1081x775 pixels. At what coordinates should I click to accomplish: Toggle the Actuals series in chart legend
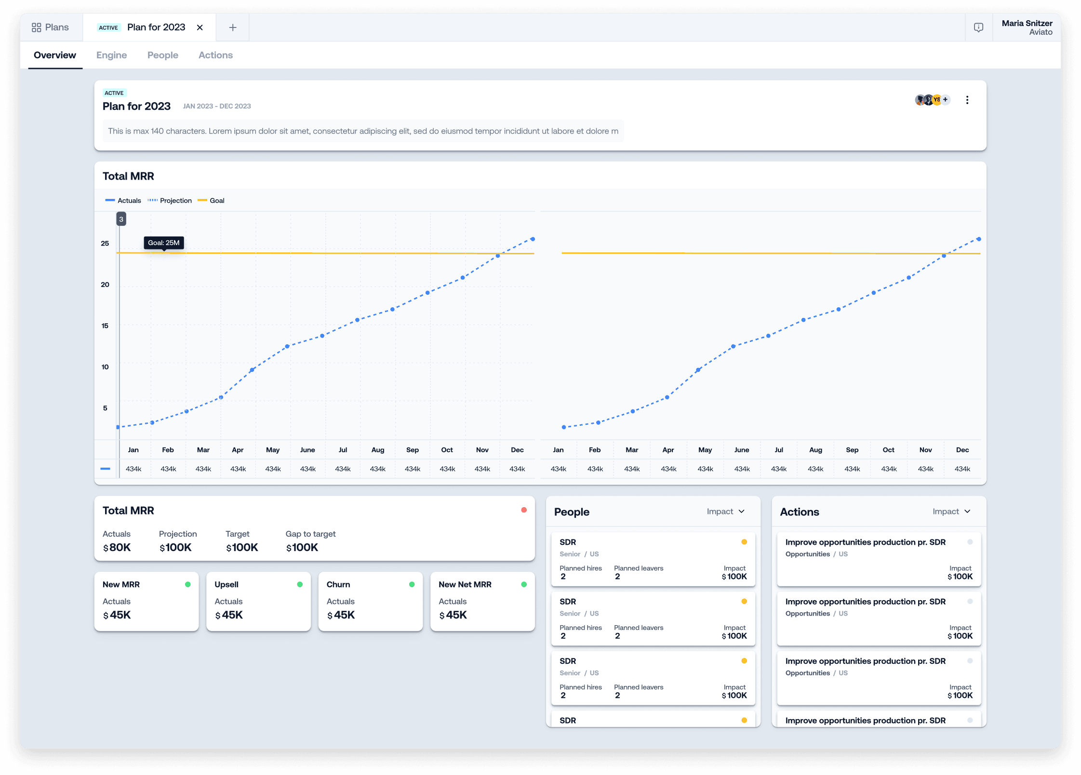(123, 200)
